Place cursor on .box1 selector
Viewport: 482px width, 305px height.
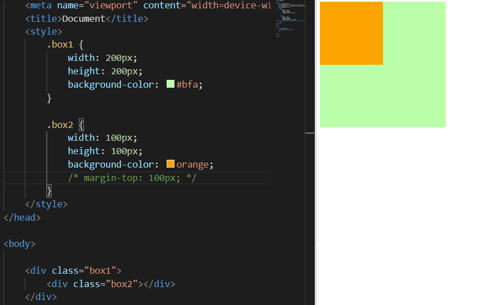tap(60, 45)
